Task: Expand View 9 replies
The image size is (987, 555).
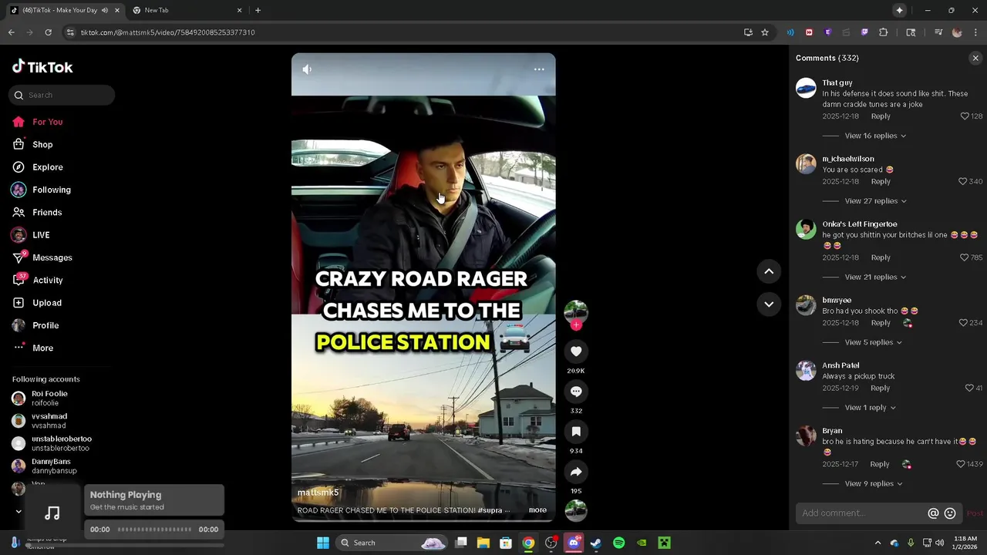Action: [x=874, y=484]
